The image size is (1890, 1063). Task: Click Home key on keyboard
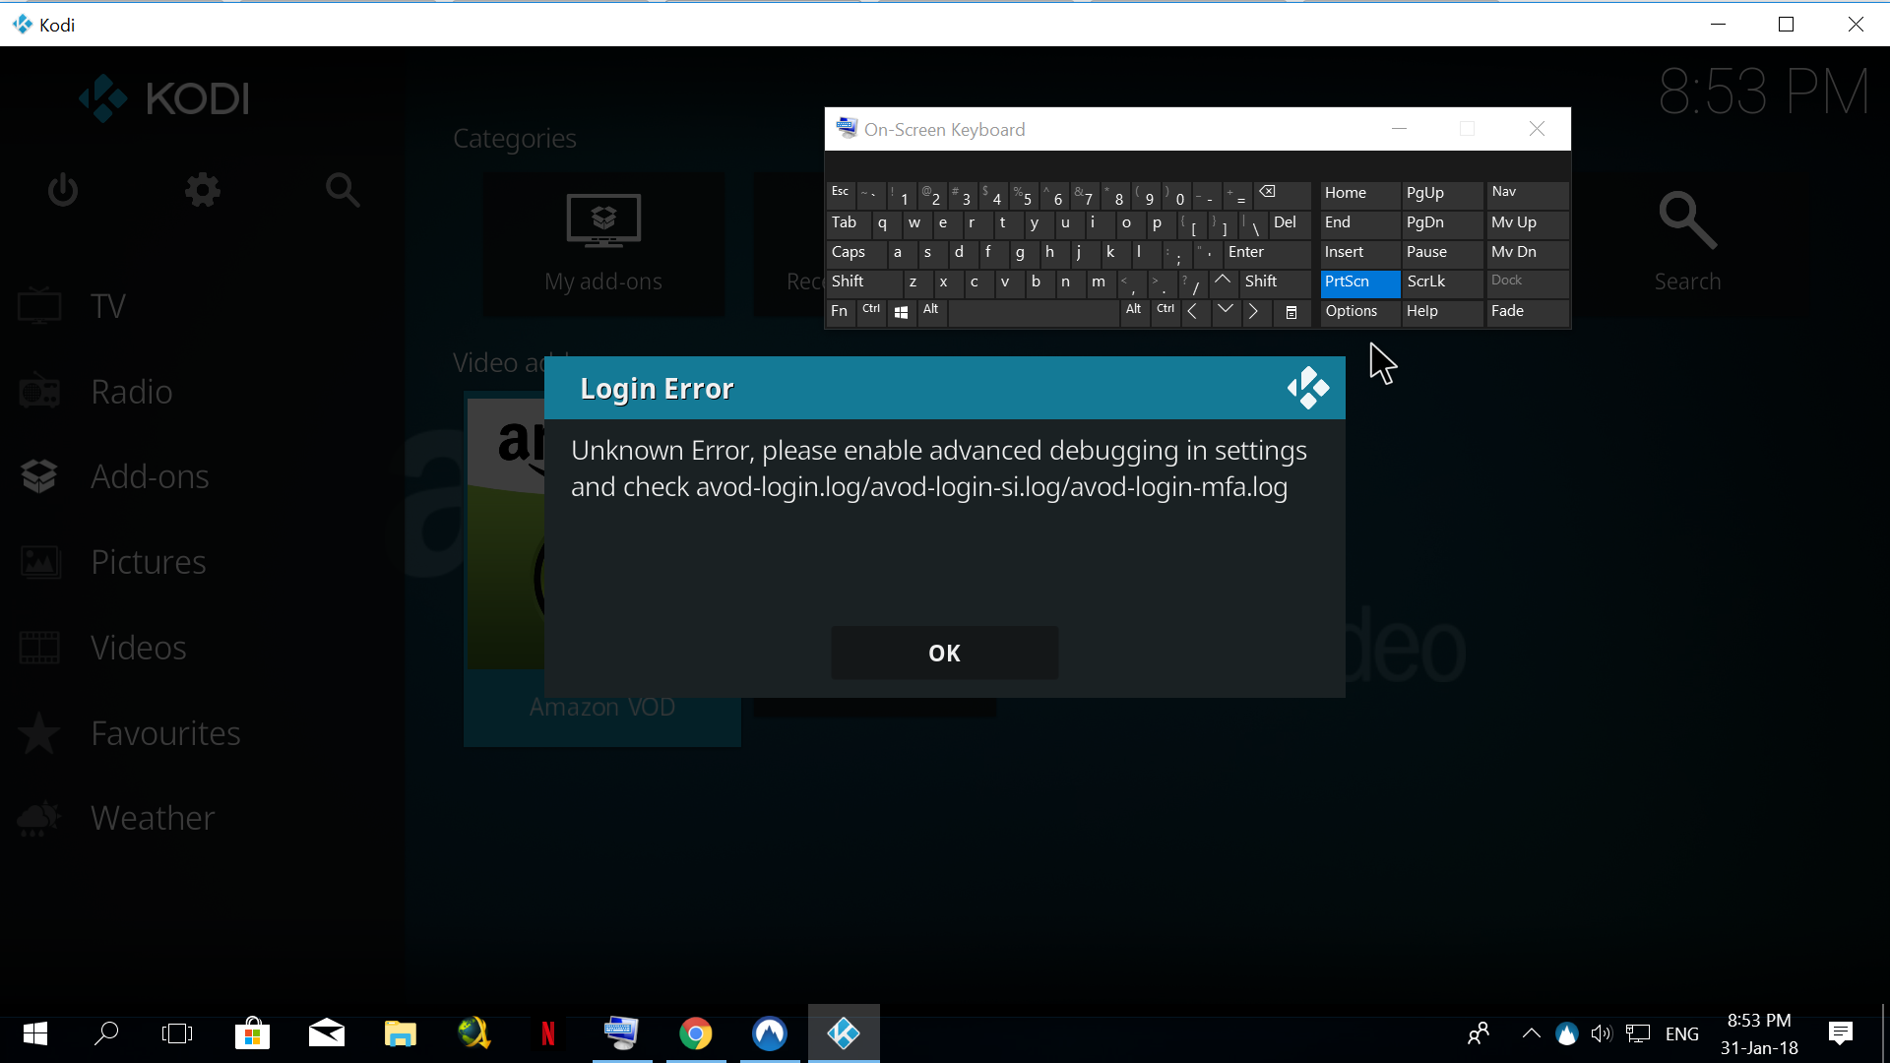[1359, 194]
